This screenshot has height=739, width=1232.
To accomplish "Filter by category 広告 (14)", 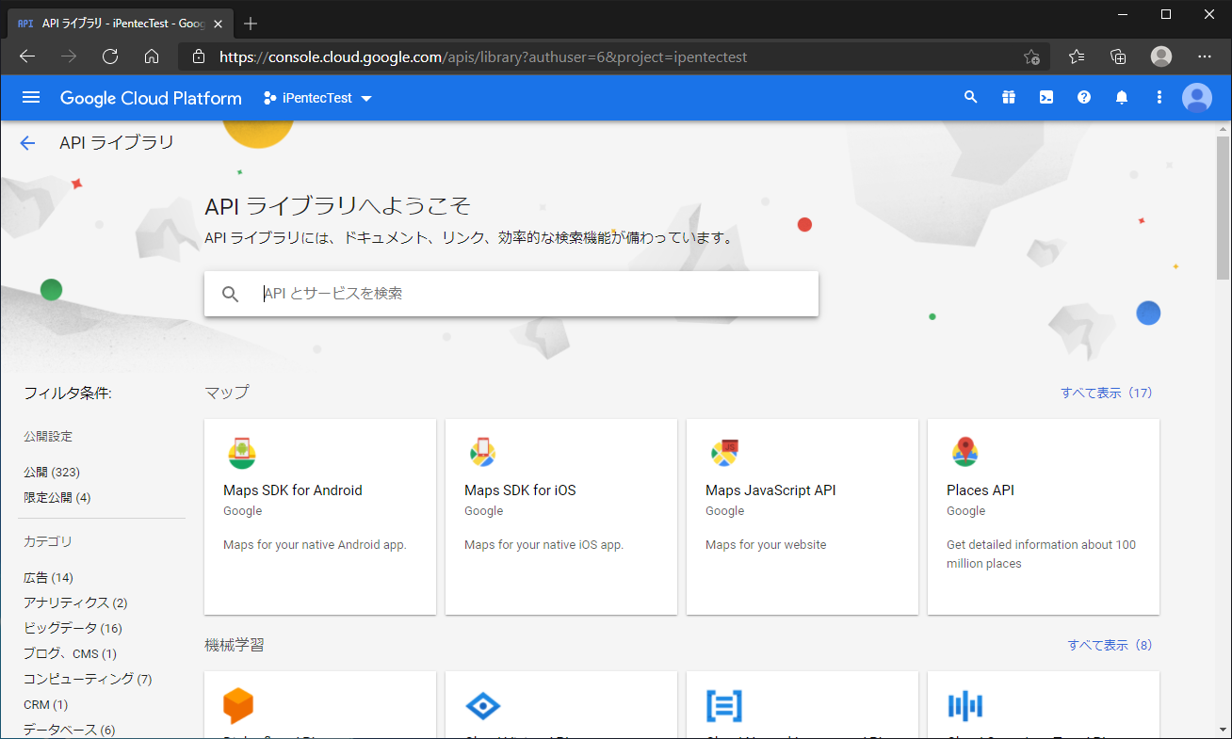I will (48, 577).
